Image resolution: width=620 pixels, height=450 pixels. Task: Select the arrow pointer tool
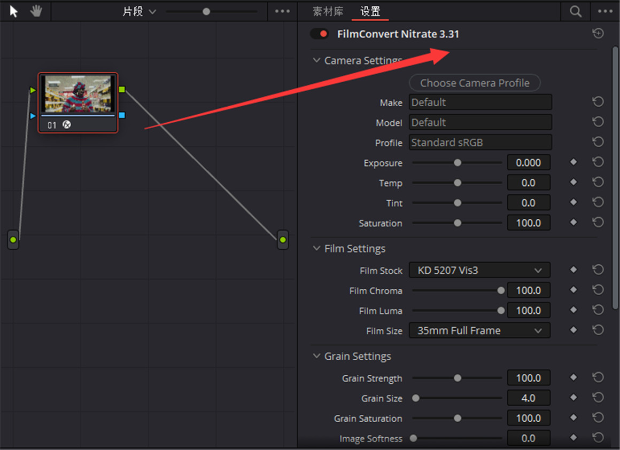[x=13, y=11]
